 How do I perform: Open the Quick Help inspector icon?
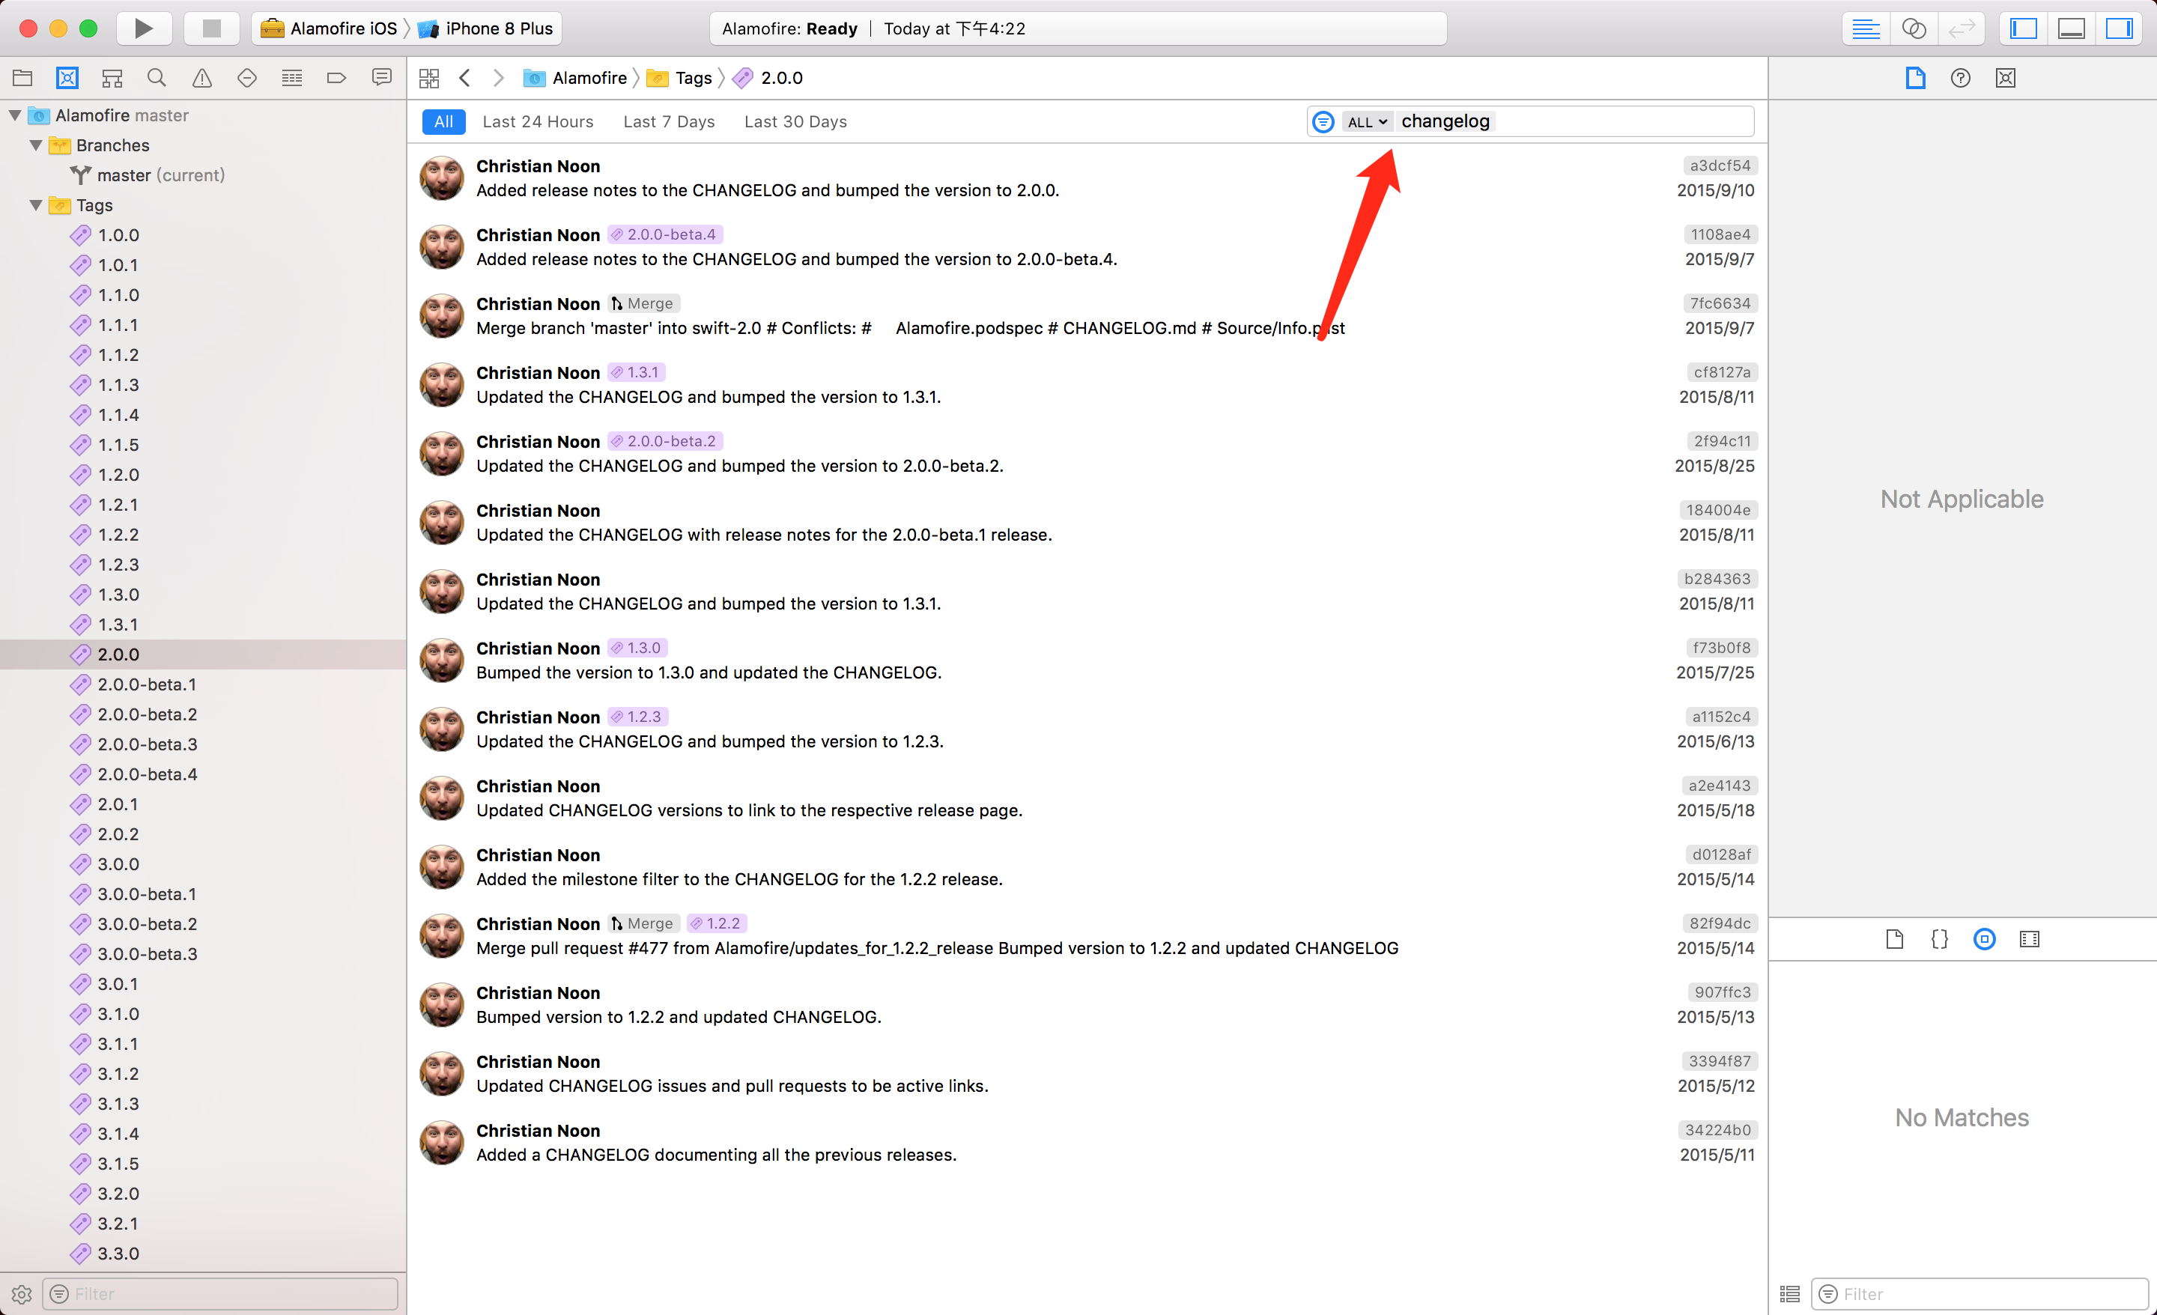(x=1960, y=78)
